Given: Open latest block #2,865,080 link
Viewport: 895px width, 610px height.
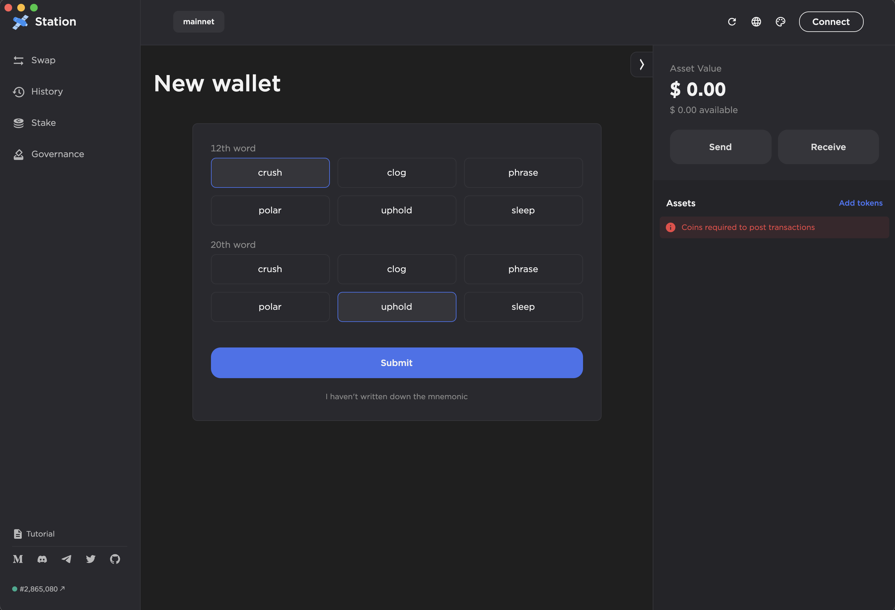Looking at the screenshot, I should pyautogui.click(x=42, y=589).
